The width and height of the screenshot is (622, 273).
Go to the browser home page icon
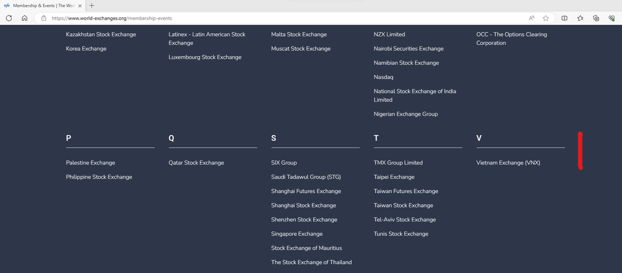(x=24, y=18)
